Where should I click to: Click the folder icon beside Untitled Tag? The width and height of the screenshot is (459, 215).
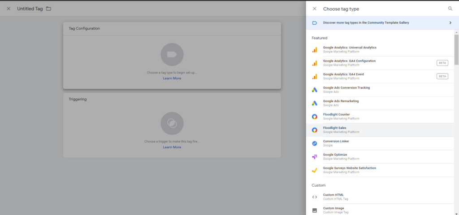(48, 9)
